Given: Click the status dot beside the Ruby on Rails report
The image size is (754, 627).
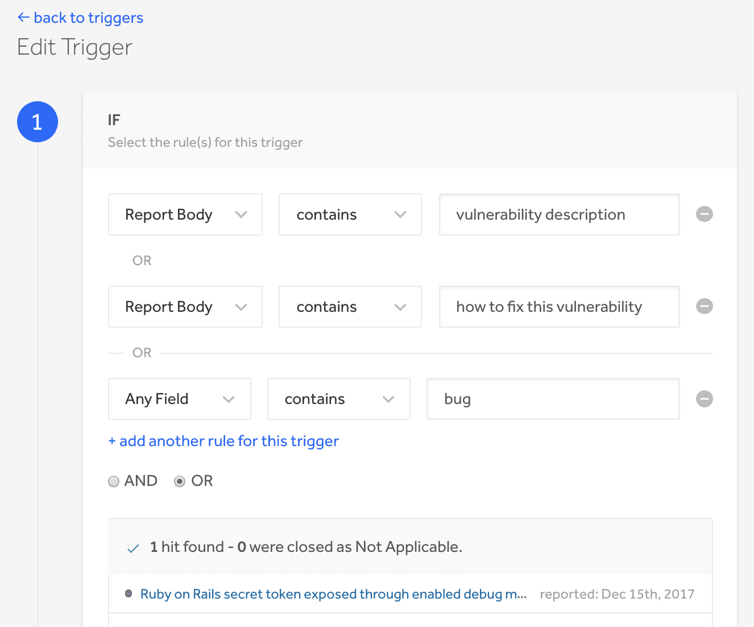Looking at the screenshot, I should (129, 594).
